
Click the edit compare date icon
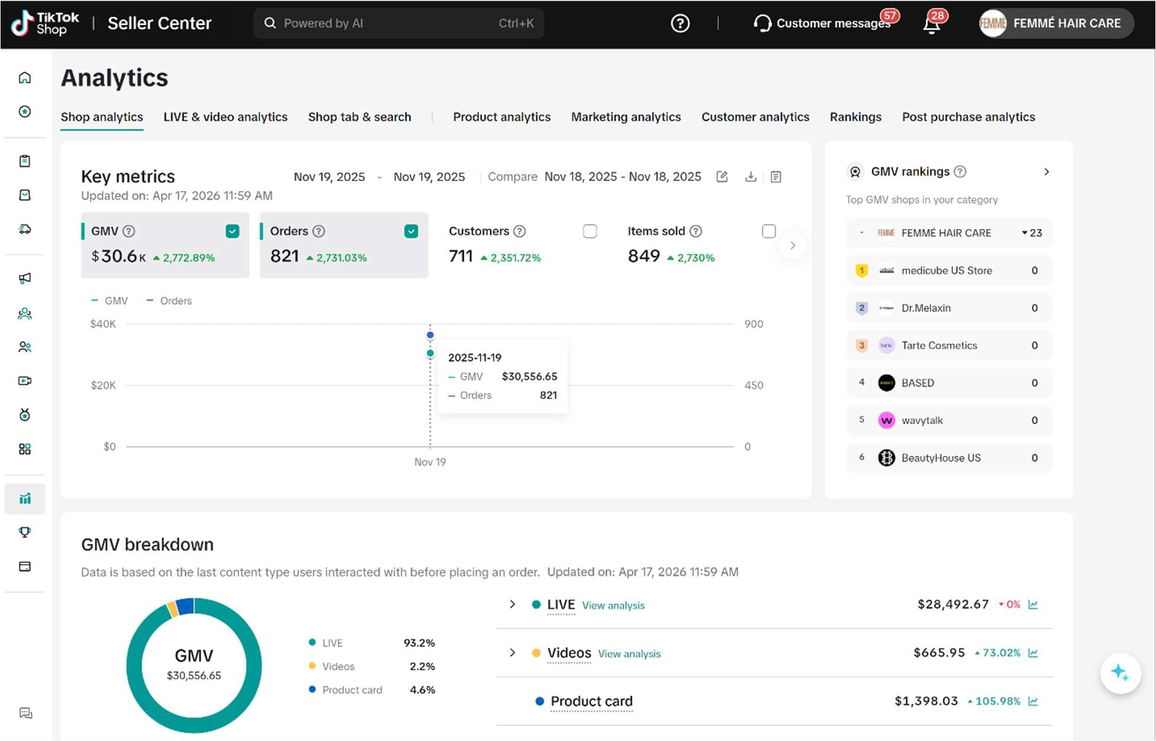[722, 176]
